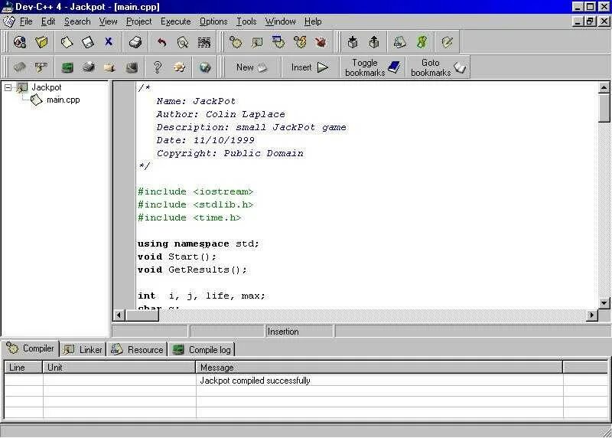The image size is (612, 438).
Task: Collapse the Jackpot project tree node
Action: (8, 87)
